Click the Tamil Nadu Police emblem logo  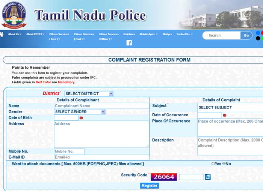[14, 15]
